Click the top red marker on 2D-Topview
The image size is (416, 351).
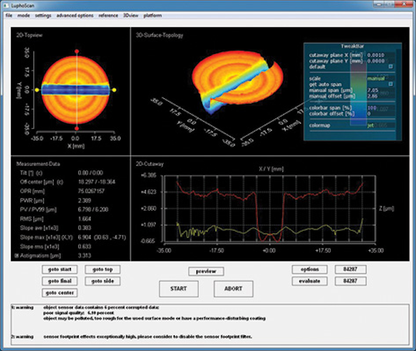(77, 51)
